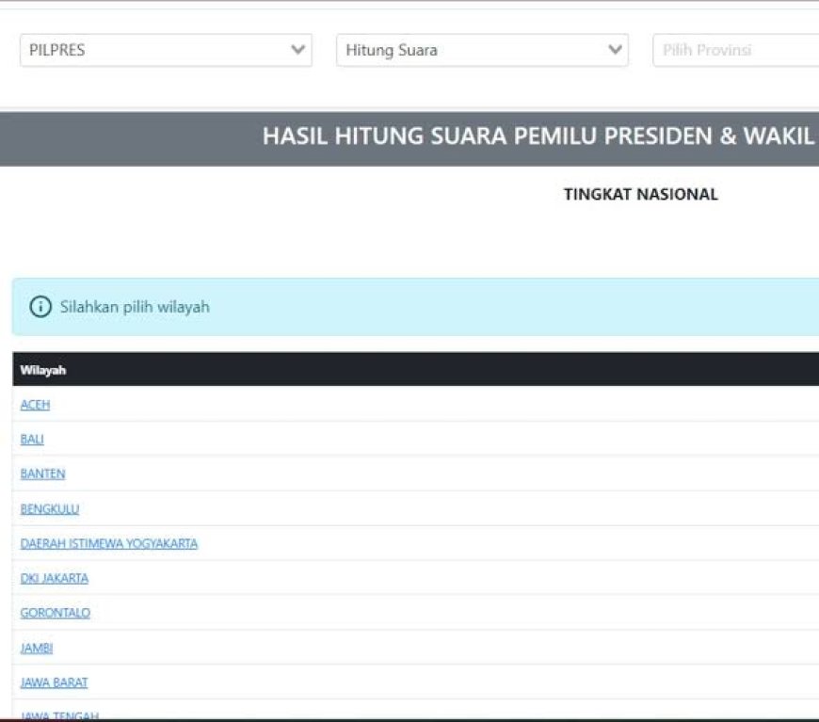
Task: Go to the BENGKULU region link
Action: click(50, 509)
